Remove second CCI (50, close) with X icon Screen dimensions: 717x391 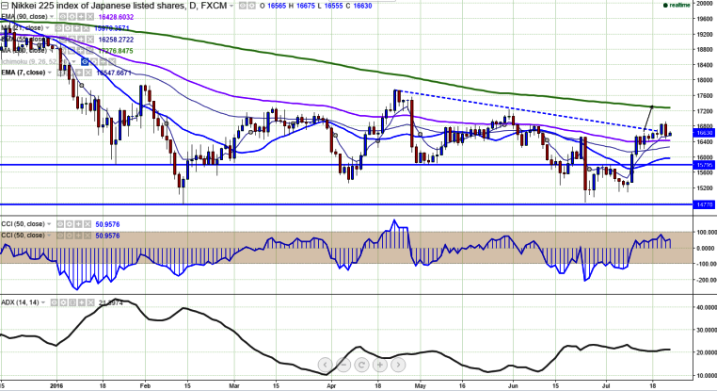88,236
